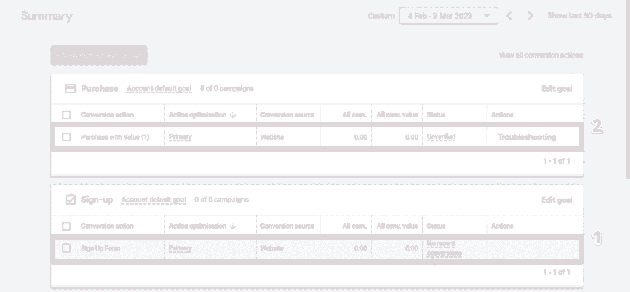Sort the Purchase table by the Status column
Viewport: 630px width, 292px height.
(x=436, y=115)
